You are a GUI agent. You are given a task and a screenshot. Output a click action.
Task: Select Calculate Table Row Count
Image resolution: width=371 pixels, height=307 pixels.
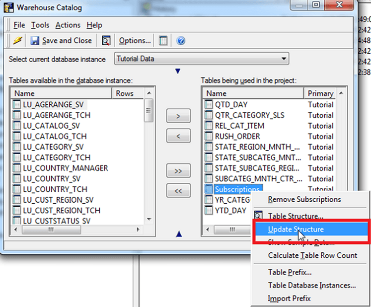pyautogui.click(x=312, y=255)
